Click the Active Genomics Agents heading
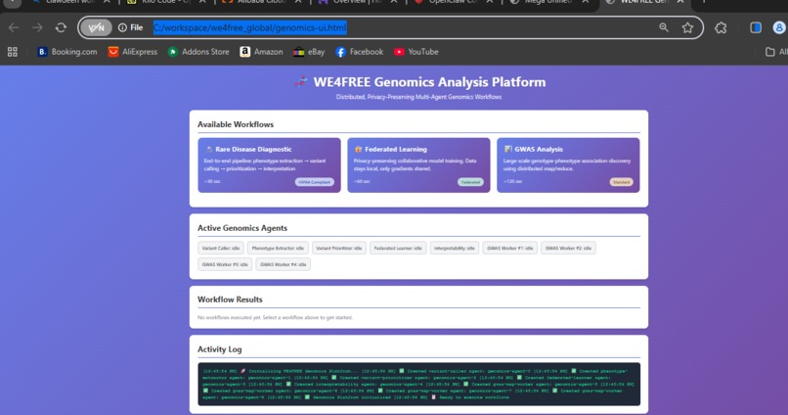 click(242, 228)
